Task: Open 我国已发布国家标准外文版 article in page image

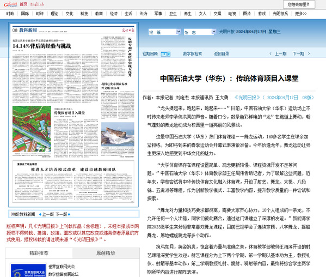Action: tap(114, 86)
